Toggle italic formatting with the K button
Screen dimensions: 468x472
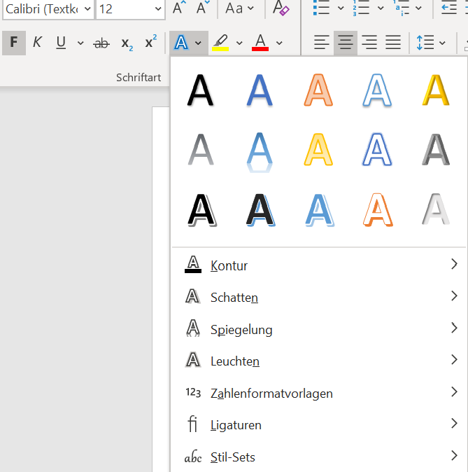37,43
